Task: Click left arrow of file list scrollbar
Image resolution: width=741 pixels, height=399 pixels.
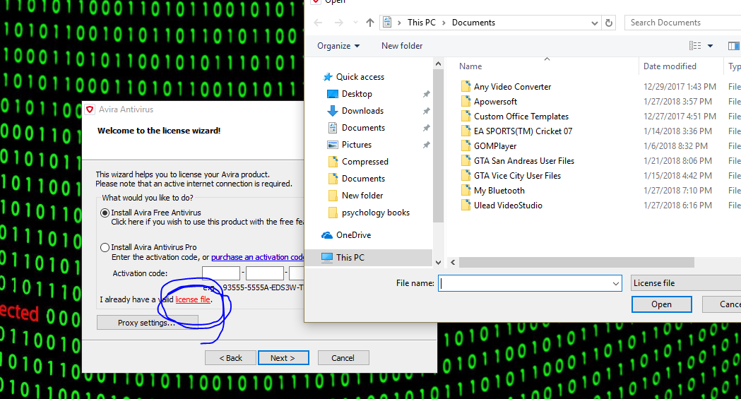Action: click(453, 262)
